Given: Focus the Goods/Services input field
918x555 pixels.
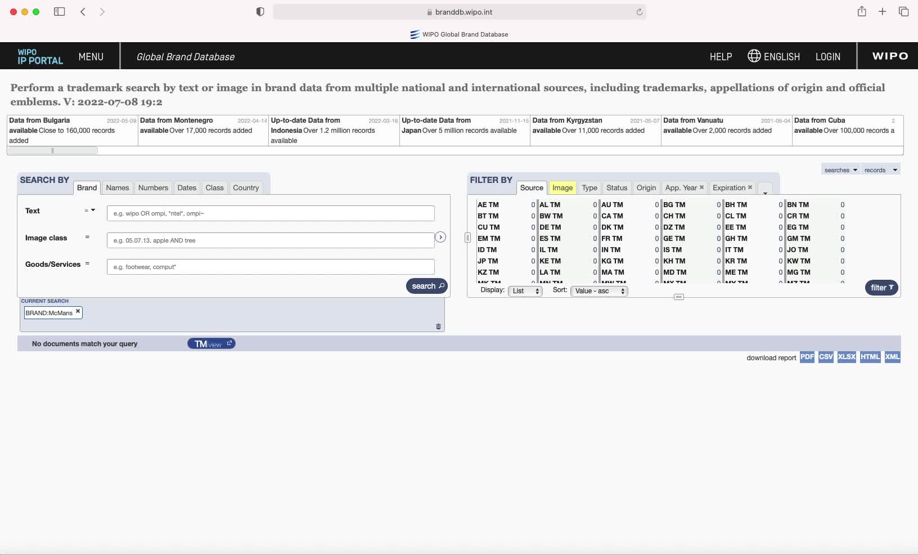Looking at the screenshot, I should click(x=271, y=267).
